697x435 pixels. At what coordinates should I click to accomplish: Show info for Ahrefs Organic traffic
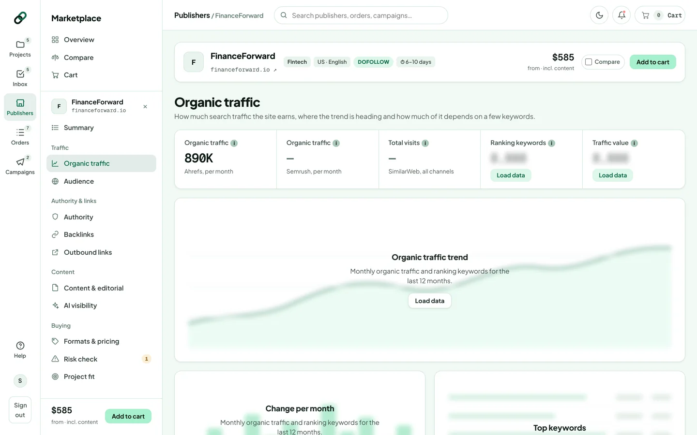(x=234, y=143)
